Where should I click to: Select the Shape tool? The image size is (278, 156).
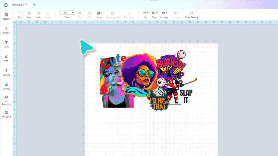[6, 30]
